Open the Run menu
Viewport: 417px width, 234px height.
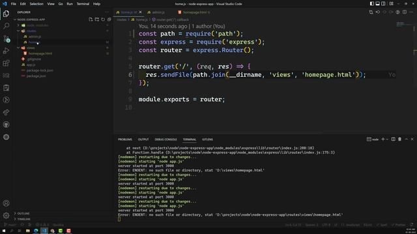[70, 4]
